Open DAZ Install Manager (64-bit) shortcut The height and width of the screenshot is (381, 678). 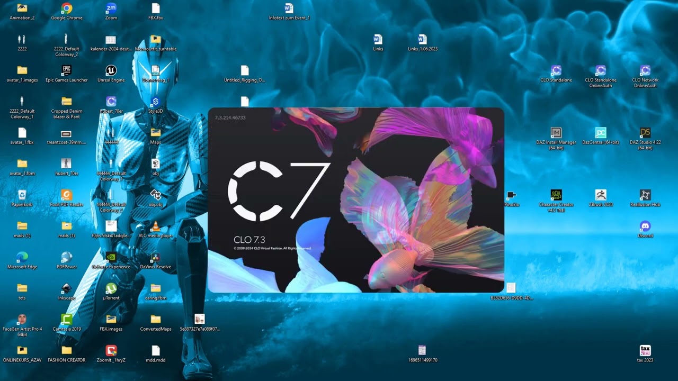coord(556,132)
